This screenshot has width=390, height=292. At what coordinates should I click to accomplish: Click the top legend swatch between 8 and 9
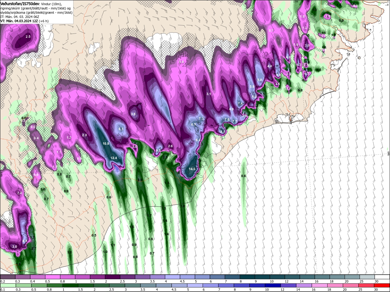(247, 277)
